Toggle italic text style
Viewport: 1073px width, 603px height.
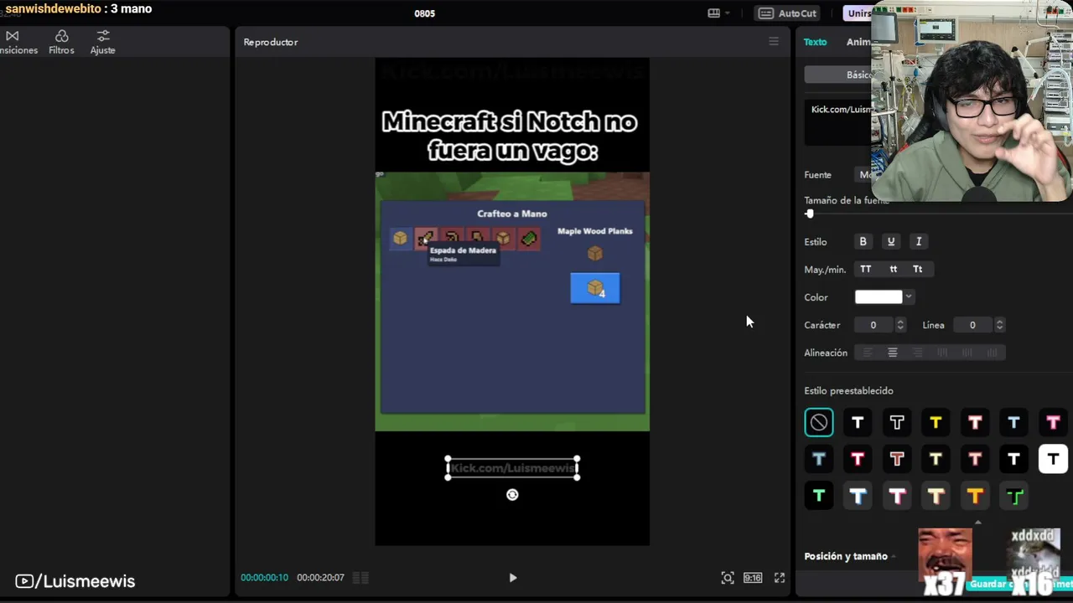point(919,241)
